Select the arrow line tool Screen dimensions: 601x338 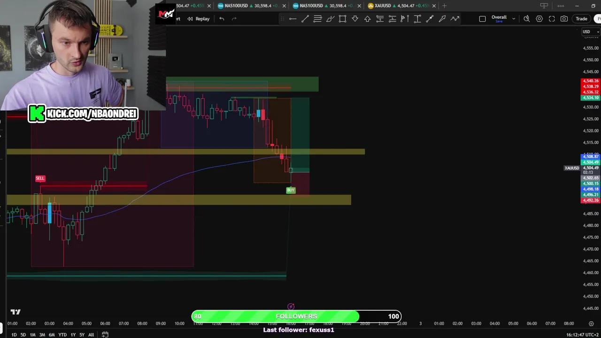tap(442, 19)
